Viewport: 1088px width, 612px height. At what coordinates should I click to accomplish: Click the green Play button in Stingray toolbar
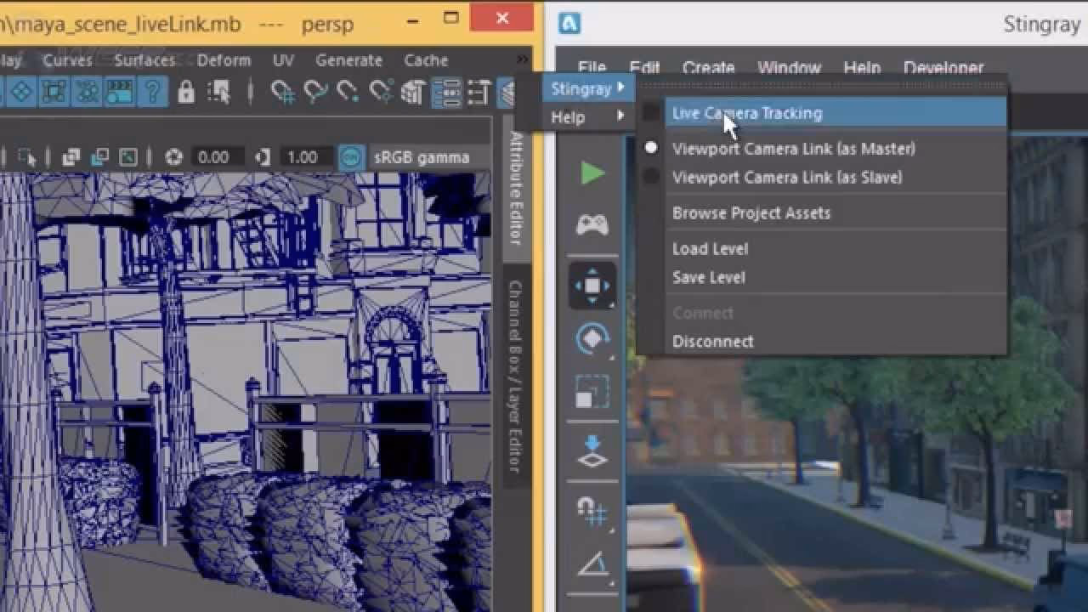pos(592,173)
